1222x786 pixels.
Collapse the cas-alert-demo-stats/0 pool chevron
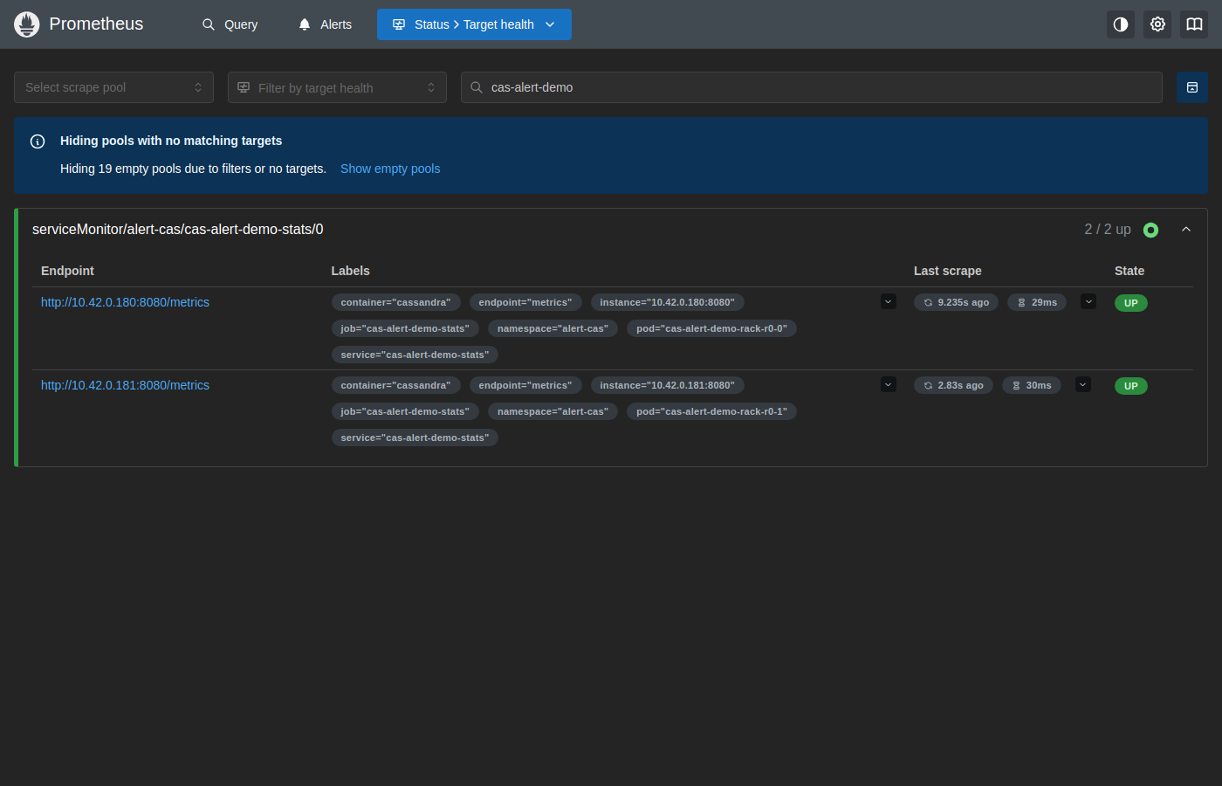(1186, 229)
